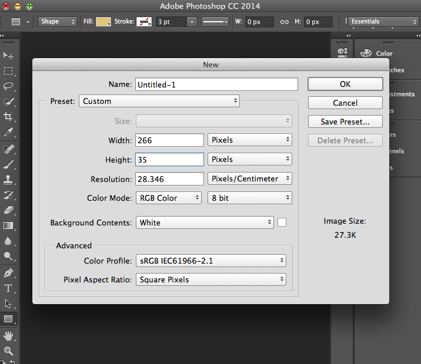This screenshot has height=364, width=421.
Task: Click the Width field showing 266
Action: pyautogui.click(x=169, y=140)
